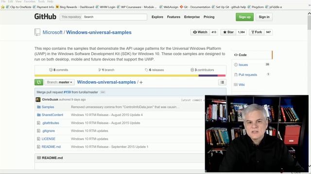Expand the commit message ellipsis button
Image resolution: width=311 pixels, height=174 pixels.
coord(103,92)
